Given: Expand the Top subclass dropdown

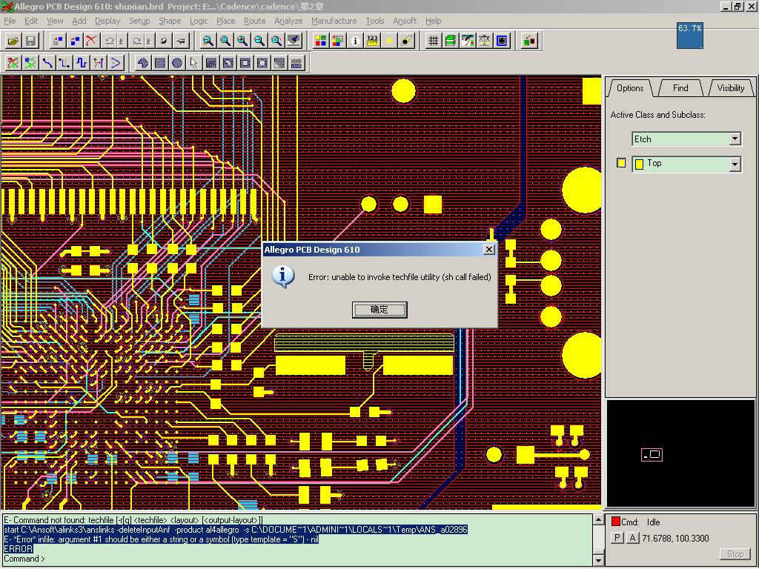Looking at the screenshot, I should (x=735, y=164).
